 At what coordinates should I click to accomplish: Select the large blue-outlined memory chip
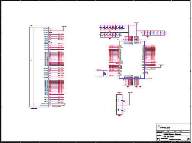132,60
